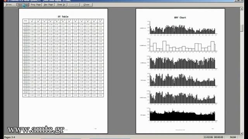
Task: Switch preview to One Page view
Action: 48,5
